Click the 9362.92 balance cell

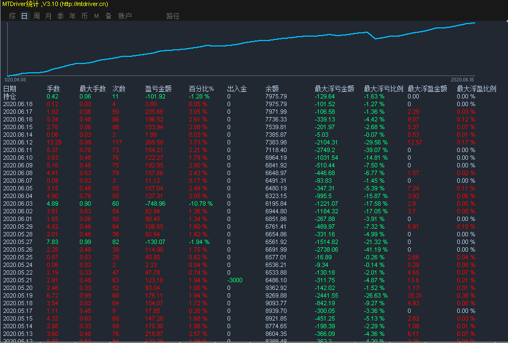click(276, 288)
